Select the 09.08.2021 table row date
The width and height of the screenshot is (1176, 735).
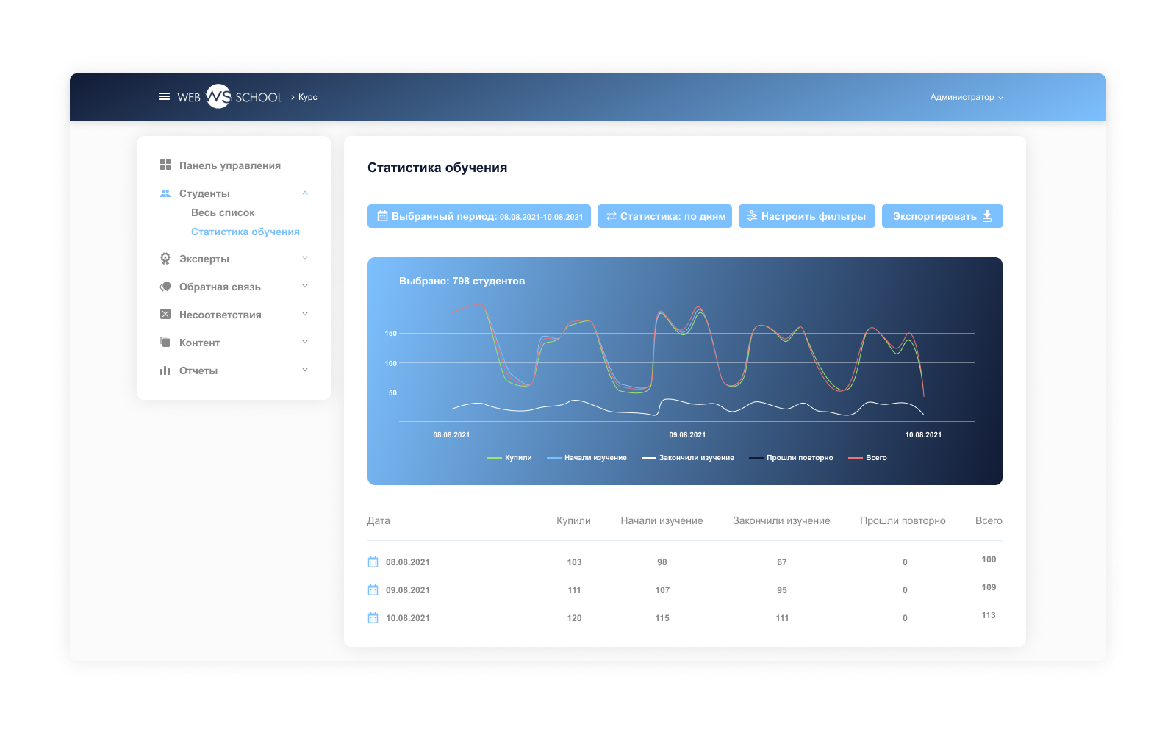click(x=408, y=590)
